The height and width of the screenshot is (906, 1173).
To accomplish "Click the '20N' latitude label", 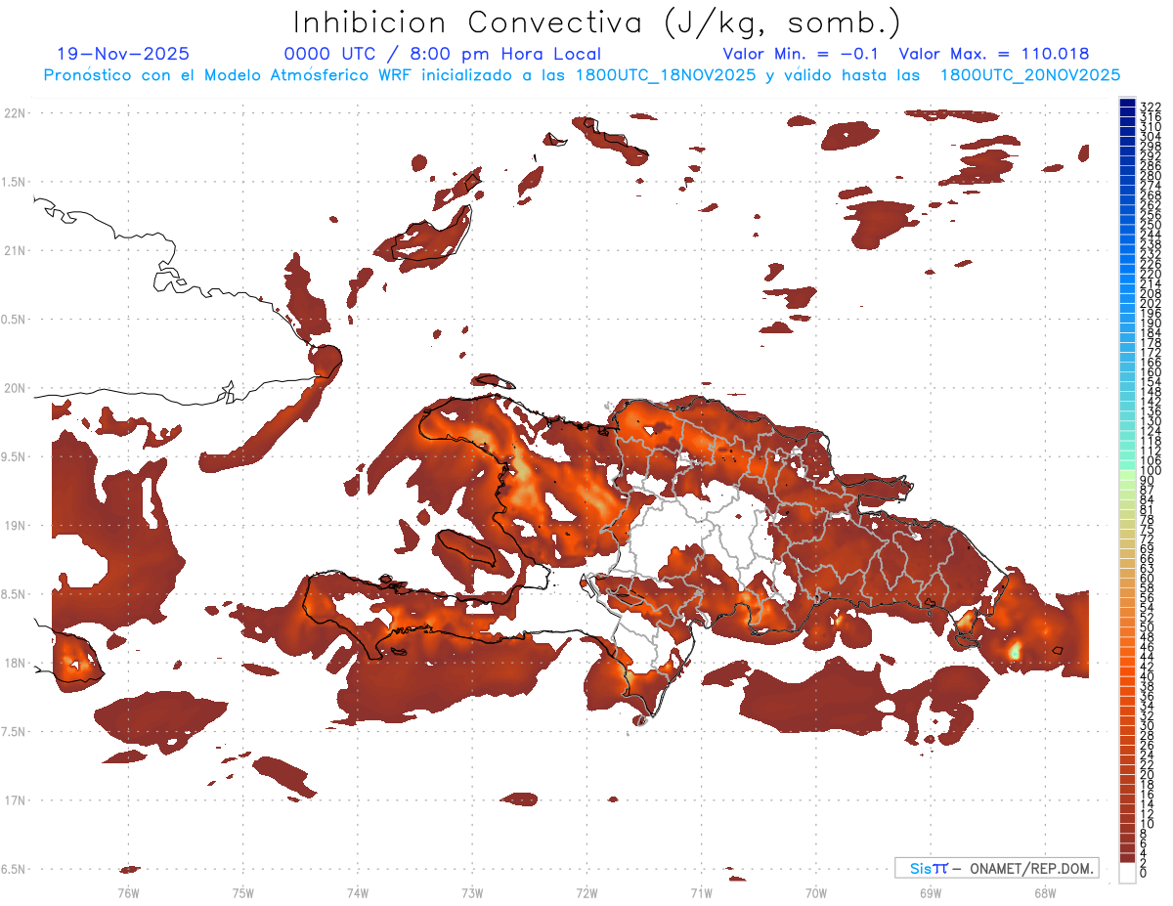I will pos(16,388).
